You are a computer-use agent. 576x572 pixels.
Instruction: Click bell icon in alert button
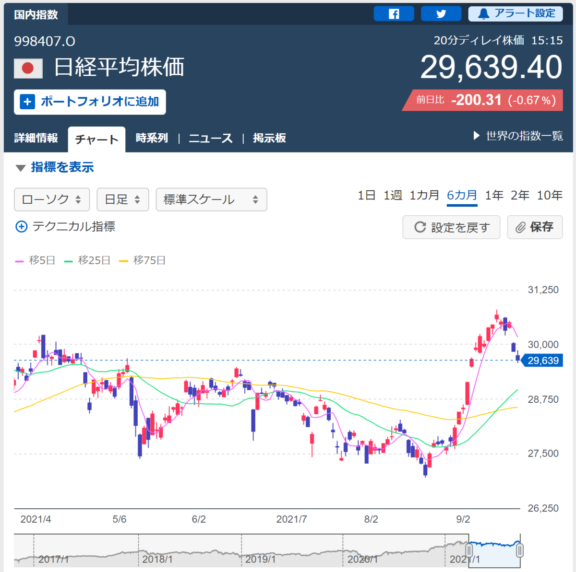coord(484,14)
